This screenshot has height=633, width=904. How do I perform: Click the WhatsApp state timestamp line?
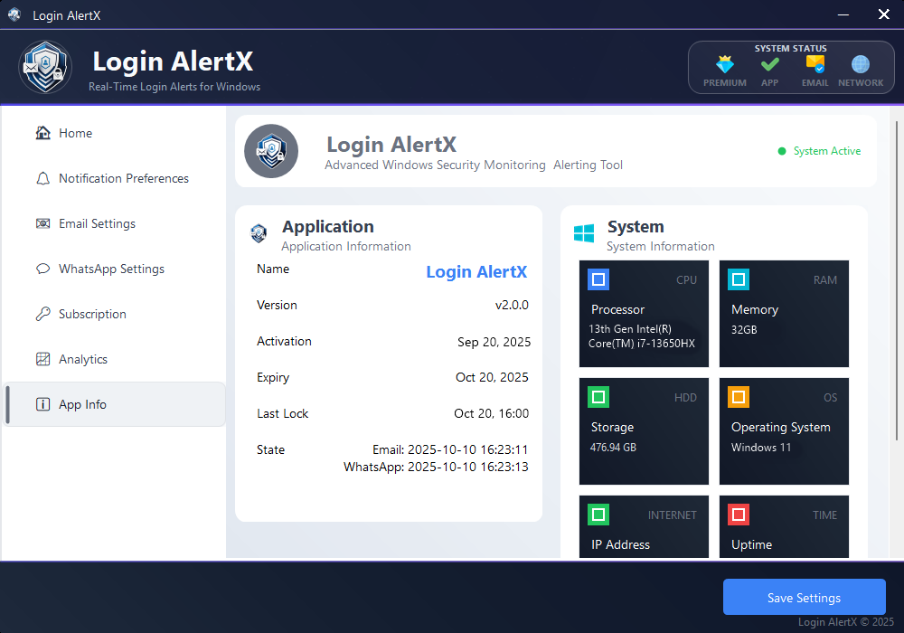pyautogui.click(x=436, y=467)
